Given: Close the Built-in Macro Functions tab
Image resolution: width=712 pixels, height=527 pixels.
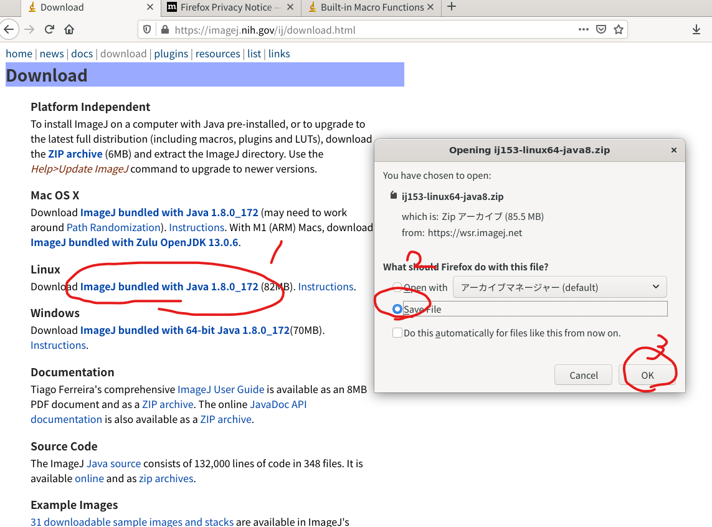Looking at the screenshot, I should coord(430,7).
